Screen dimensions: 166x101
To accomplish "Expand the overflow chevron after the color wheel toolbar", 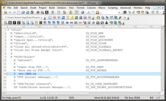I will click(128, 18).
